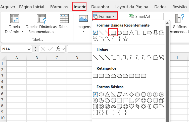The width and height of the screenshot is (189, 129).
Task: Click the SmartArt button
Action: [x=140, y=17]
